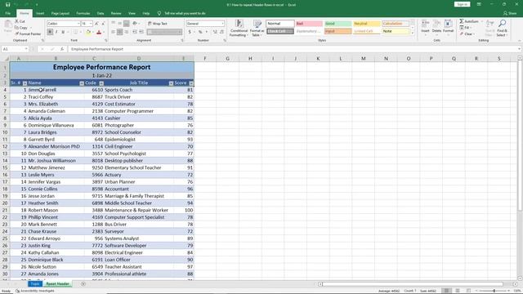This screenshot has width=523, height=294.
Task: Toggle Align Left in Alignment group
Action: [x=113, y=32]
